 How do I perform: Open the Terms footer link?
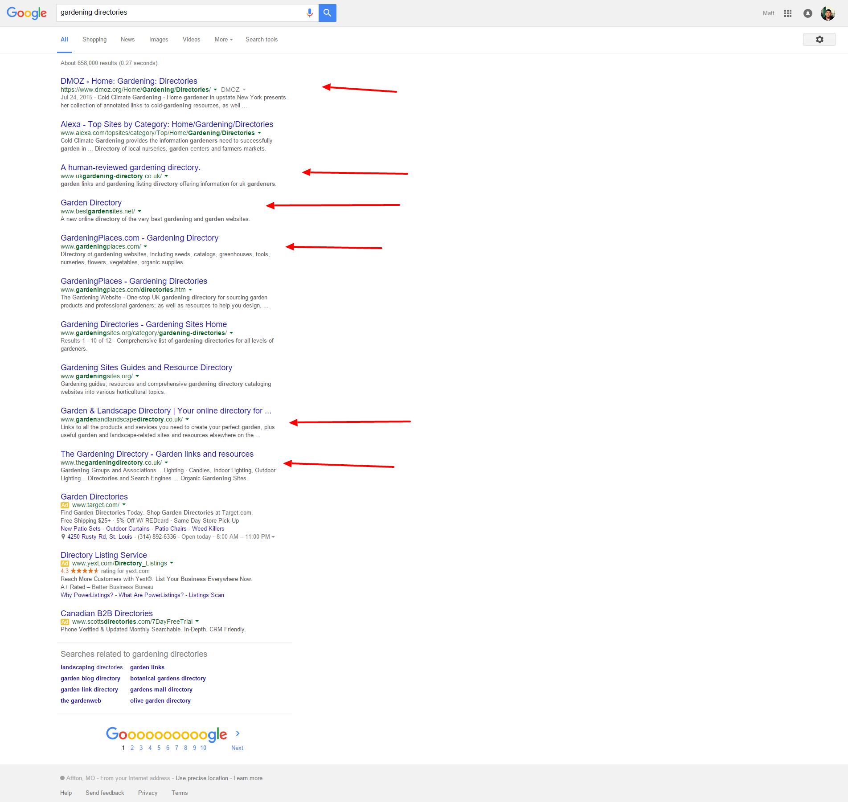pos(180,793)
